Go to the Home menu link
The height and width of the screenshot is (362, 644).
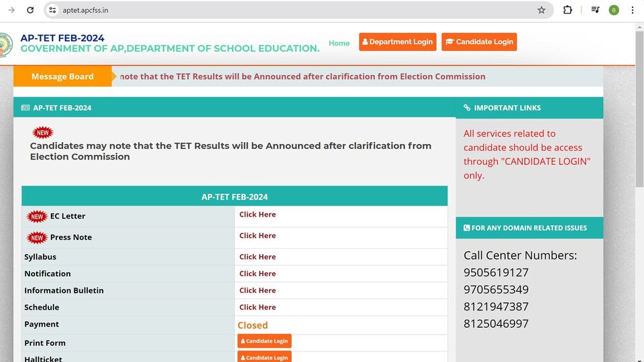[339, 43]
